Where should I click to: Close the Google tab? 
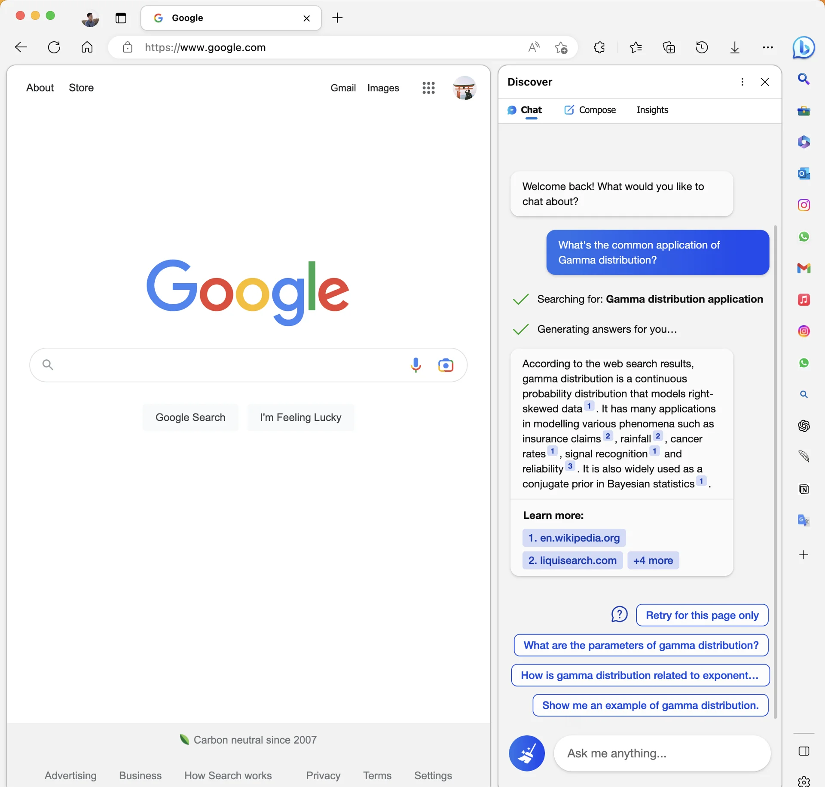click(306, 18)
